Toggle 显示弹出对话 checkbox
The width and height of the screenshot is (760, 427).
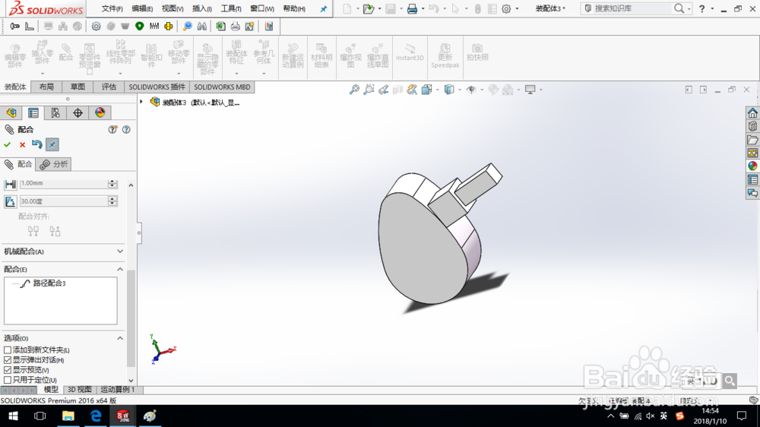(8, 360)
